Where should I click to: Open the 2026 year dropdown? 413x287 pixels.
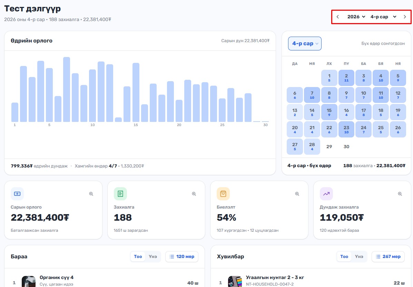[x=356, y=17]
